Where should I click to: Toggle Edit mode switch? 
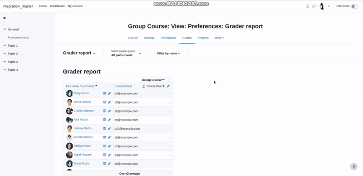point(354,6)
